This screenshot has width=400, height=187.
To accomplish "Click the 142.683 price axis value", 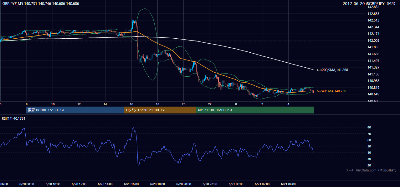I will (374, 14).
